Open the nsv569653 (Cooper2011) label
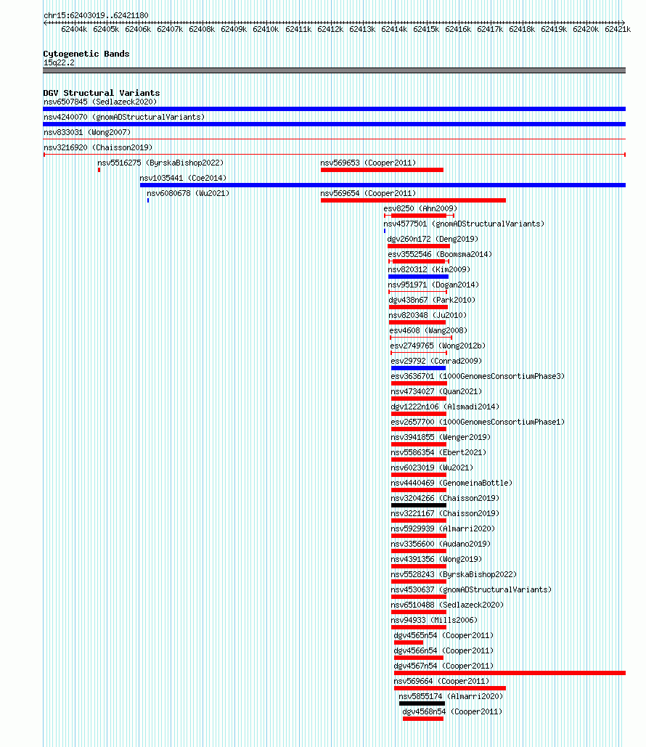 click(368, 163)
